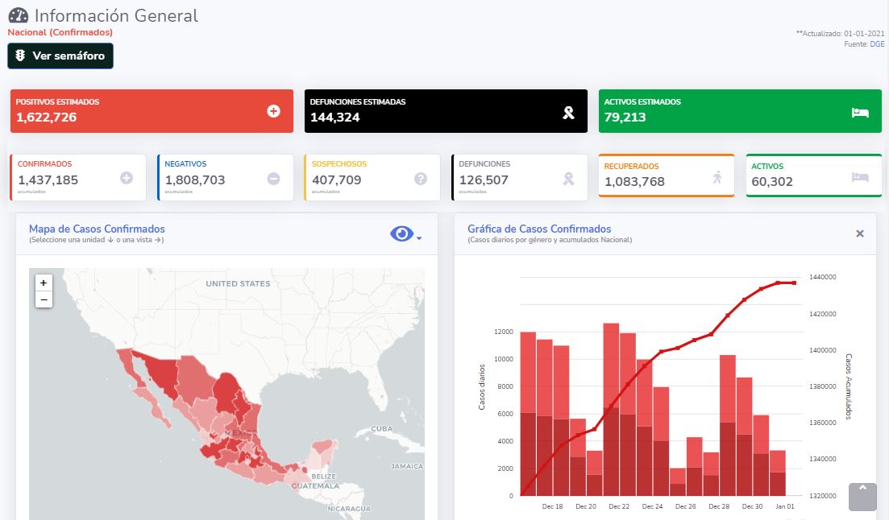Click the plus icon in Positivos Estimados card

273,111
